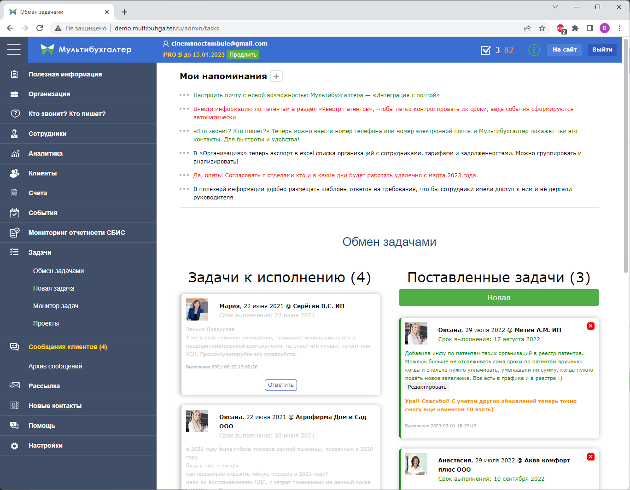Click the Клиенты people icon
630x490 pixels.
click(x=15, y=173)
